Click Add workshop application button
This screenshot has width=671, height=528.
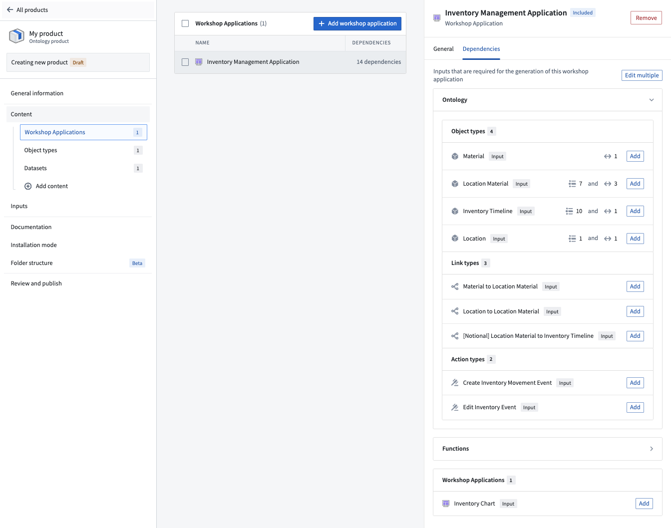pos(357,23)
